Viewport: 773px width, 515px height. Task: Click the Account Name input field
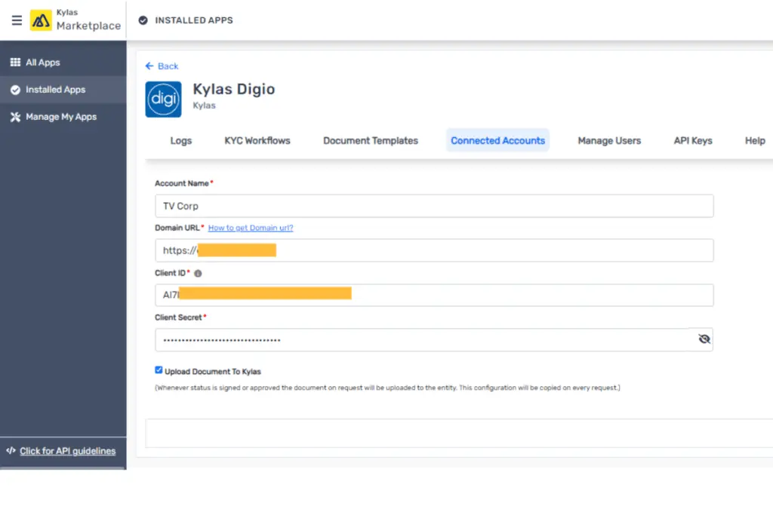[434, 206]
